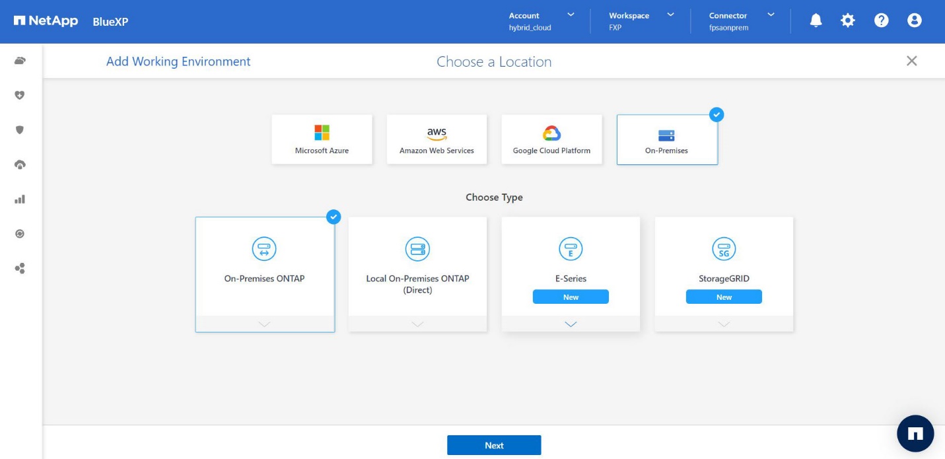Open the Account dropdown
The width and height of the screenshot is (945, 459).
coord(571,14)
